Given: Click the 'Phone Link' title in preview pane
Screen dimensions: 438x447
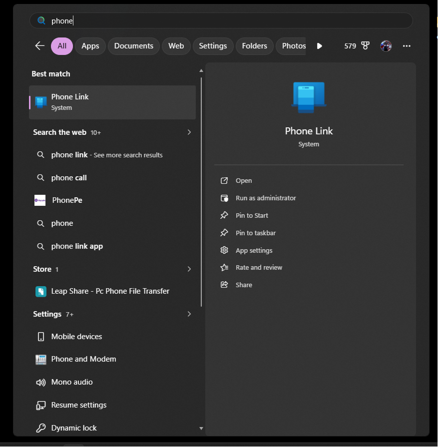Looking at the screenshot, I should tap(309, 131).
